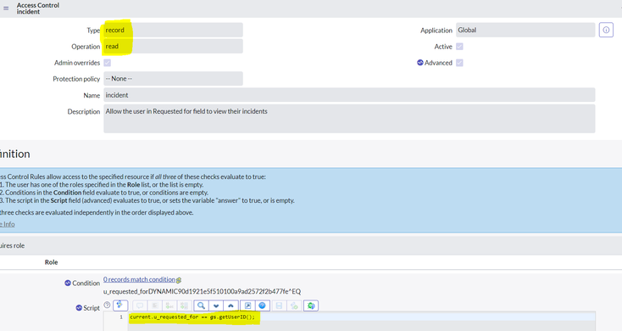Click the Description label

point(84,112)
